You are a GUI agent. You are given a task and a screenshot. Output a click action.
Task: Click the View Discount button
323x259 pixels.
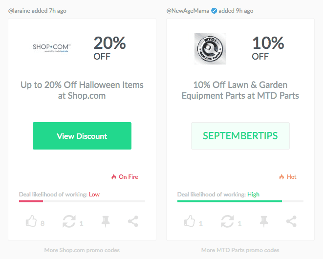pyautogui.click(x=82, y=136)
